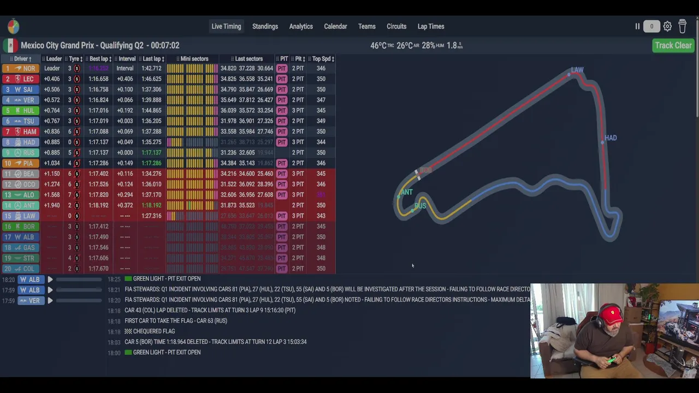This screenshot has width=699, height=393.
Task: Click the PIT badge in LEC row
Action: [x=282, y=79]
